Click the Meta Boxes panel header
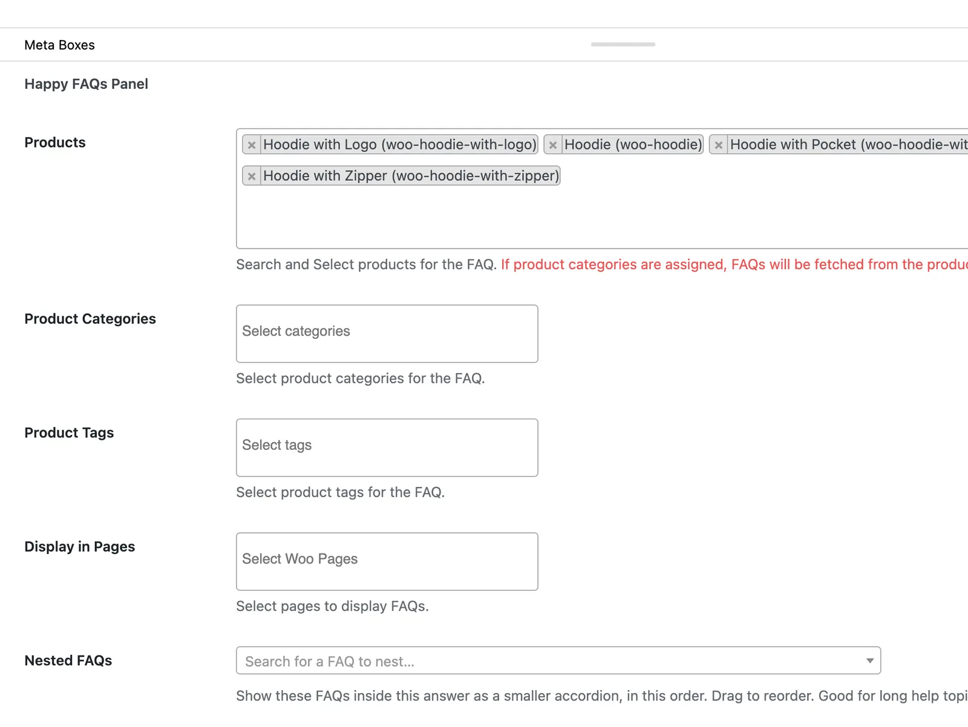Image resolution: width=968 pixels, height=727 pixels. point(484,45)
